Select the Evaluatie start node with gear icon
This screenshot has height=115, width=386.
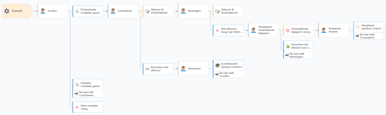point(17,11)
